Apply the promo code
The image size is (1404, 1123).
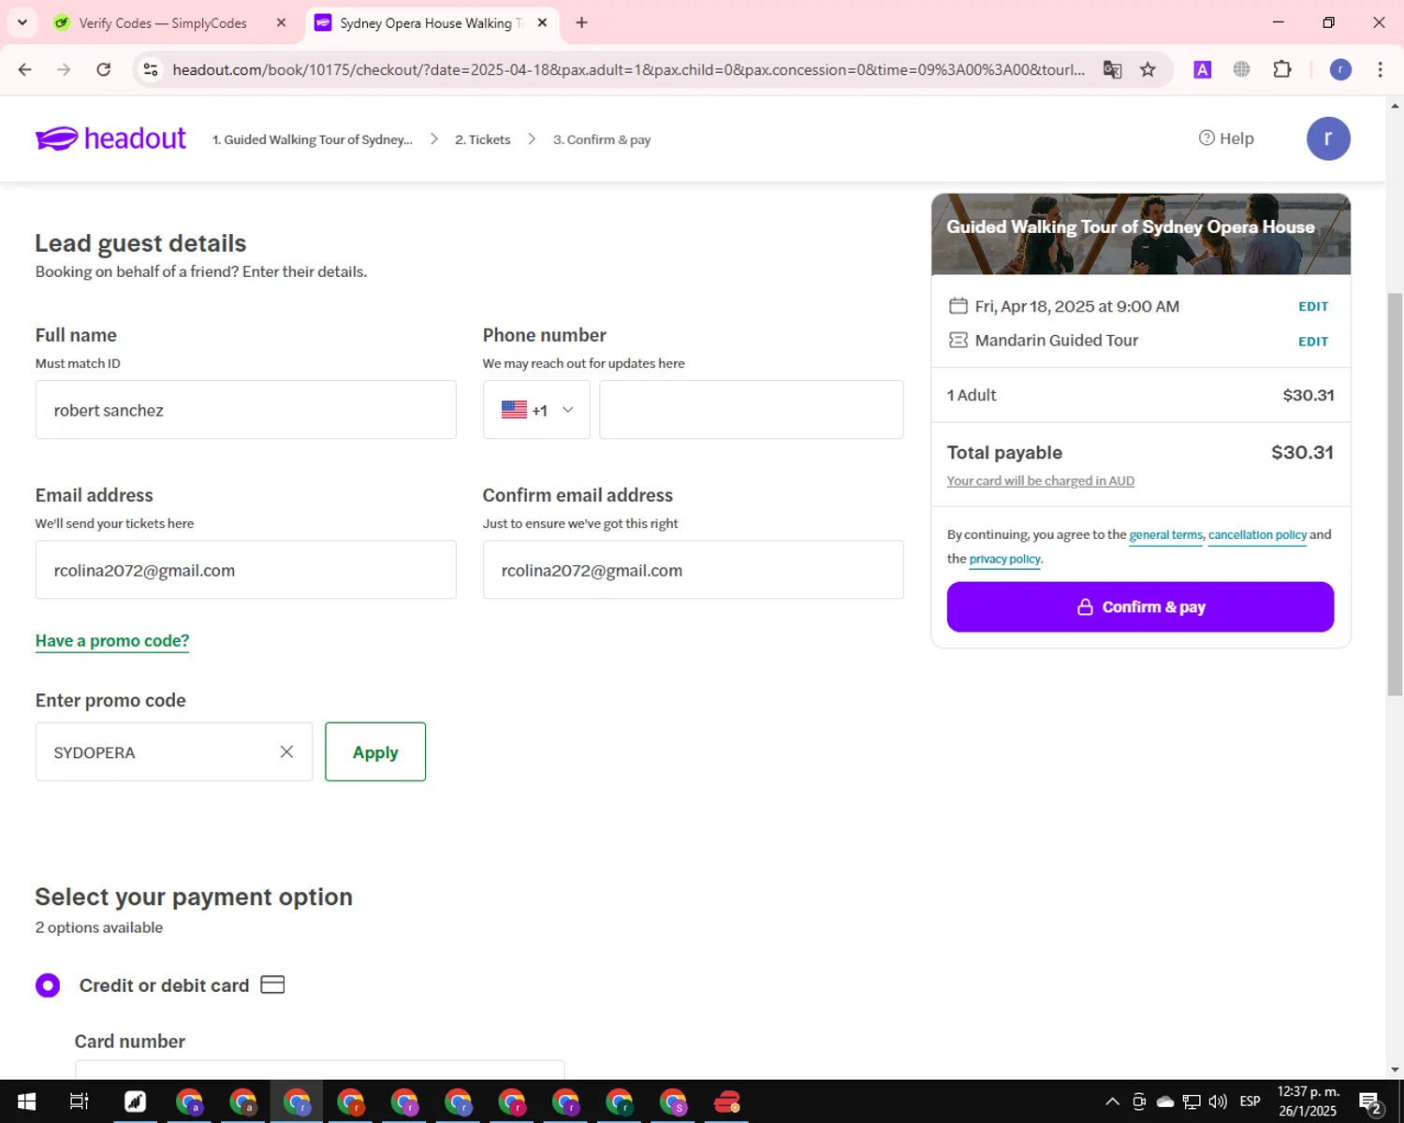tap(375, 751)
